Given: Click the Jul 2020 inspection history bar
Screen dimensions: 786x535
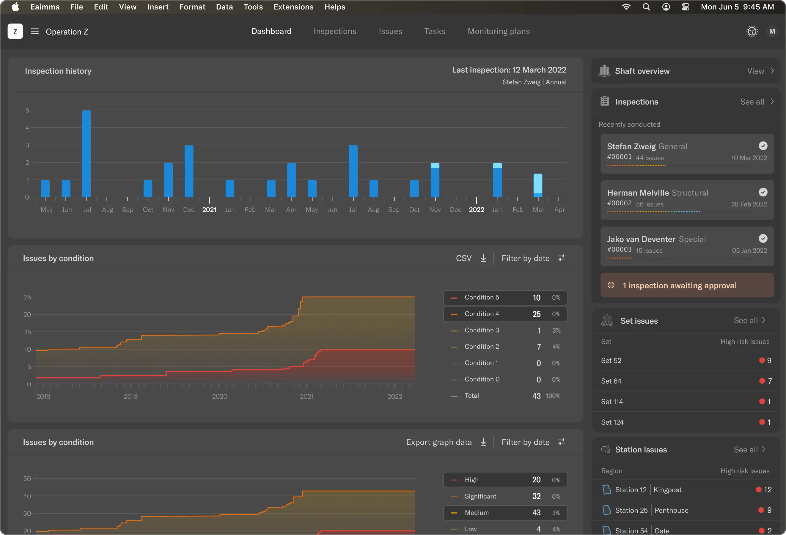Looking at the screenshot, I should tap(86, 154).
